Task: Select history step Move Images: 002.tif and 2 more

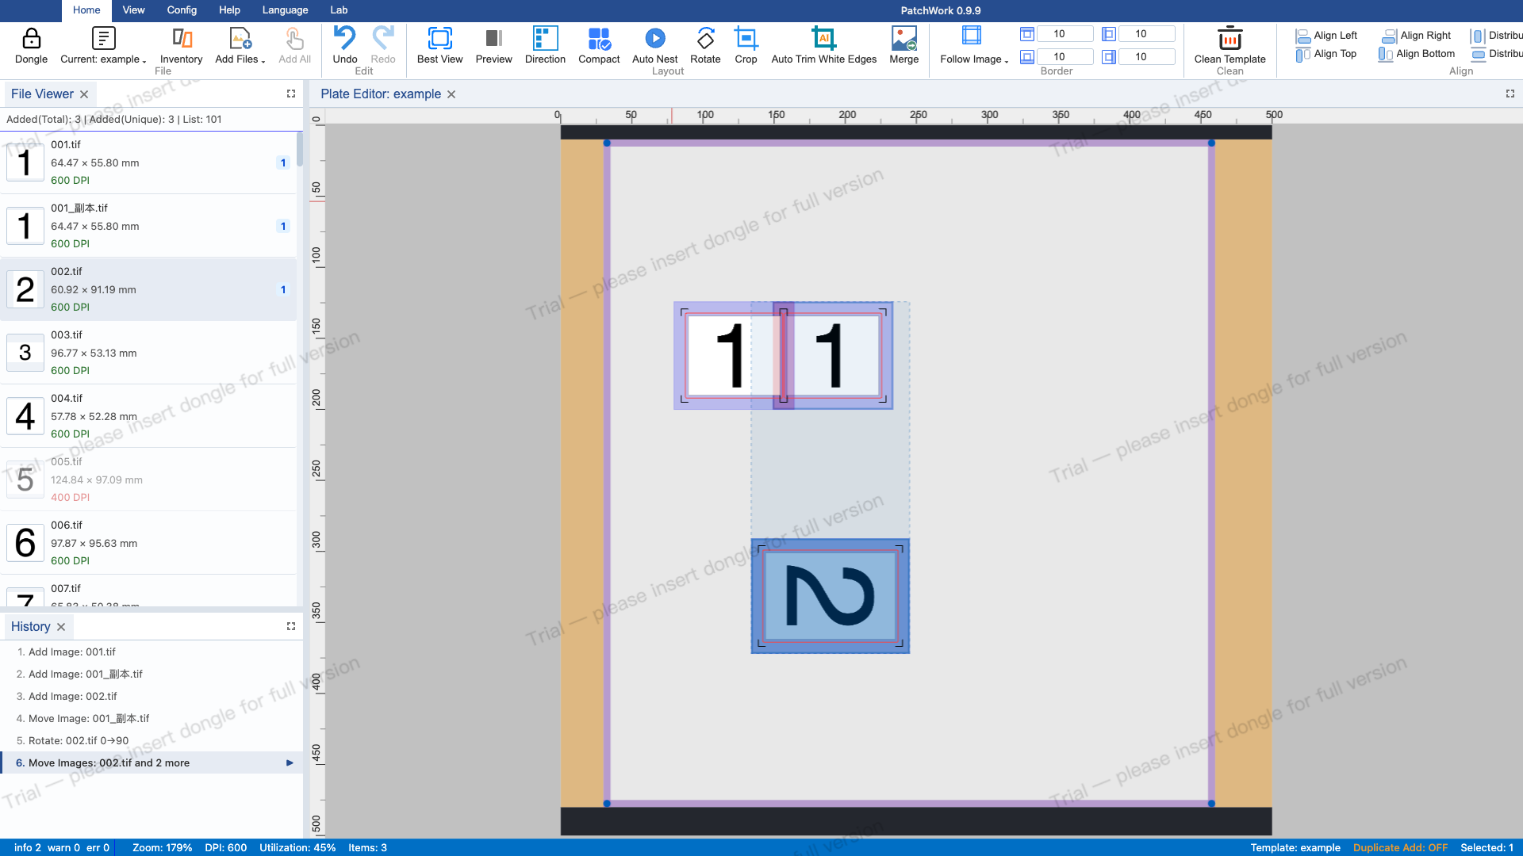Action: pos(152,762)
